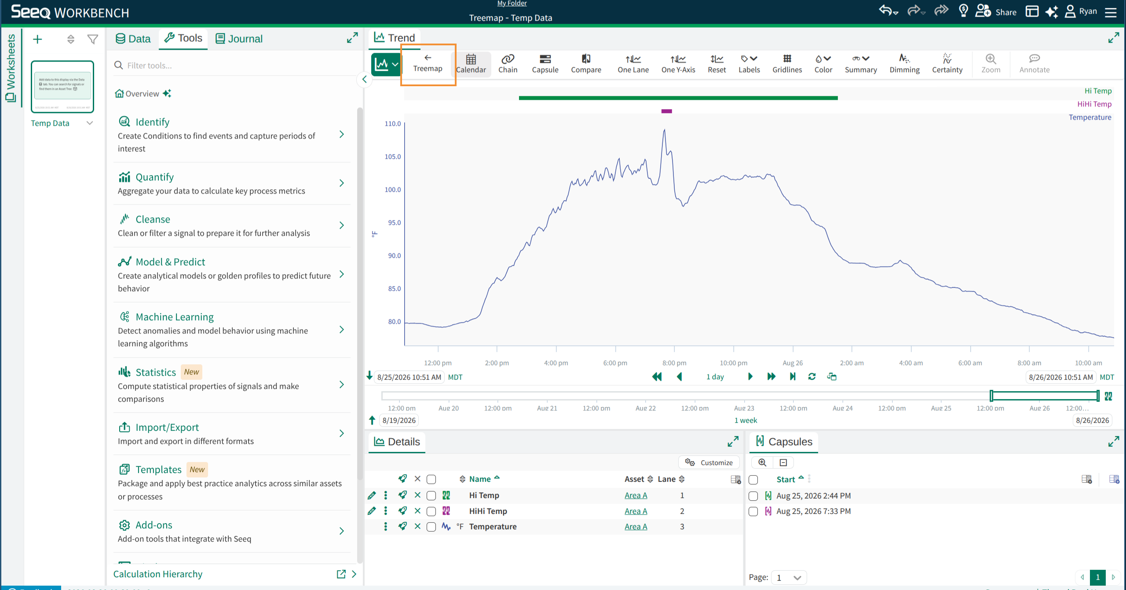Select the Trend tab

[x=395, y=38]
